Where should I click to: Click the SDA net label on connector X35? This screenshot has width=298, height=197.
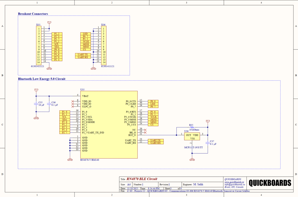(x=56, y=47)
